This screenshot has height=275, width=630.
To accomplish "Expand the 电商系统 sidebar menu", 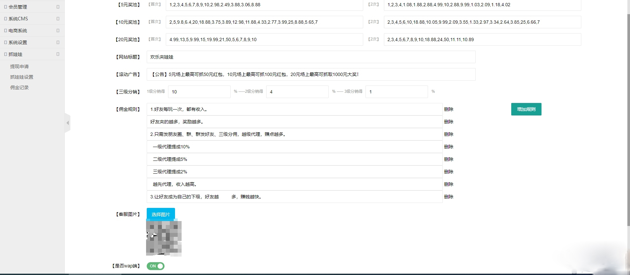I will point(18,31).
